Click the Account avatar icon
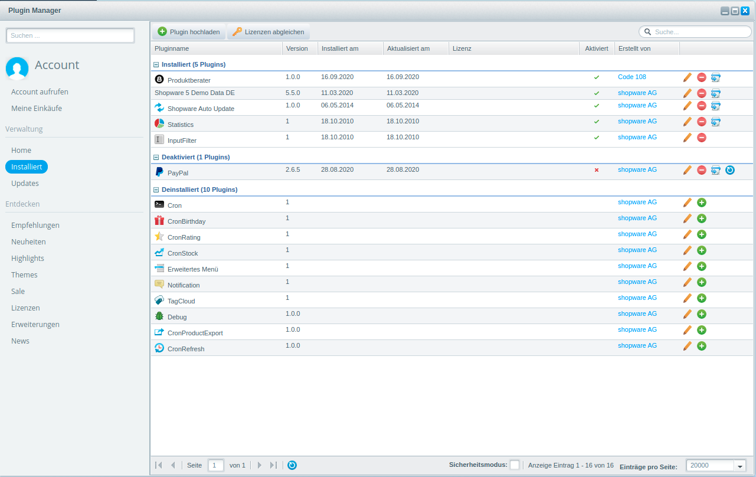The height and width of the screenshot is (477, 756). click(17, 68)
